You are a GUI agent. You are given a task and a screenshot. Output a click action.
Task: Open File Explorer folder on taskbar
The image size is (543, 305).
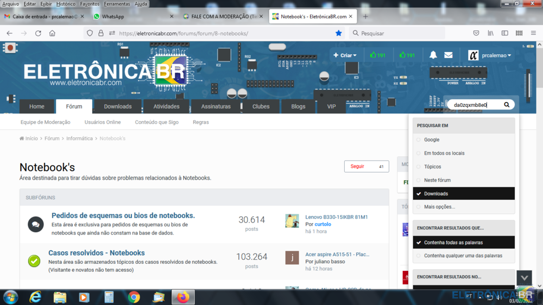(x=60, y=297)
